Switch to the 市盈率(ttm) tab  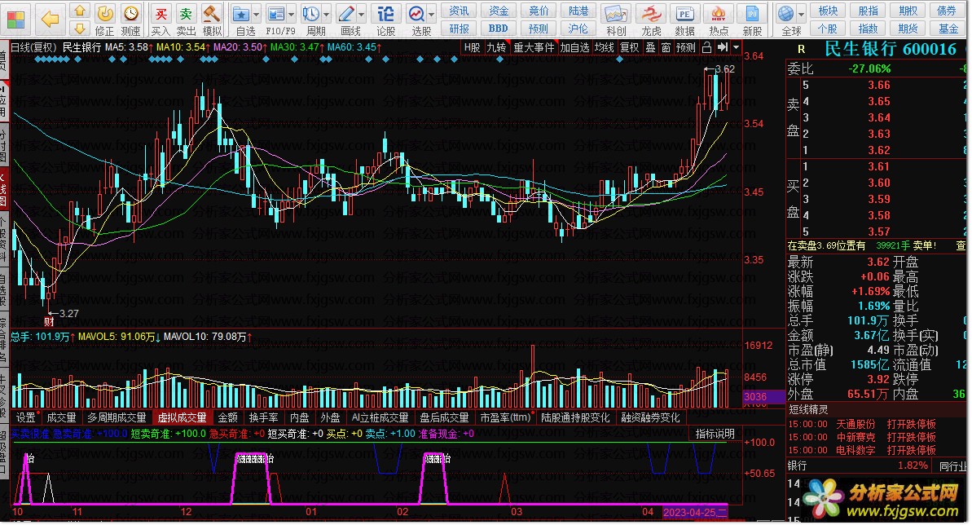[x=507, y=417]
